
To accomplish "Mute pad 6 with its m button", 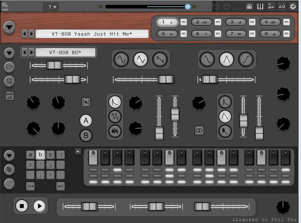I will click(218, 34).
